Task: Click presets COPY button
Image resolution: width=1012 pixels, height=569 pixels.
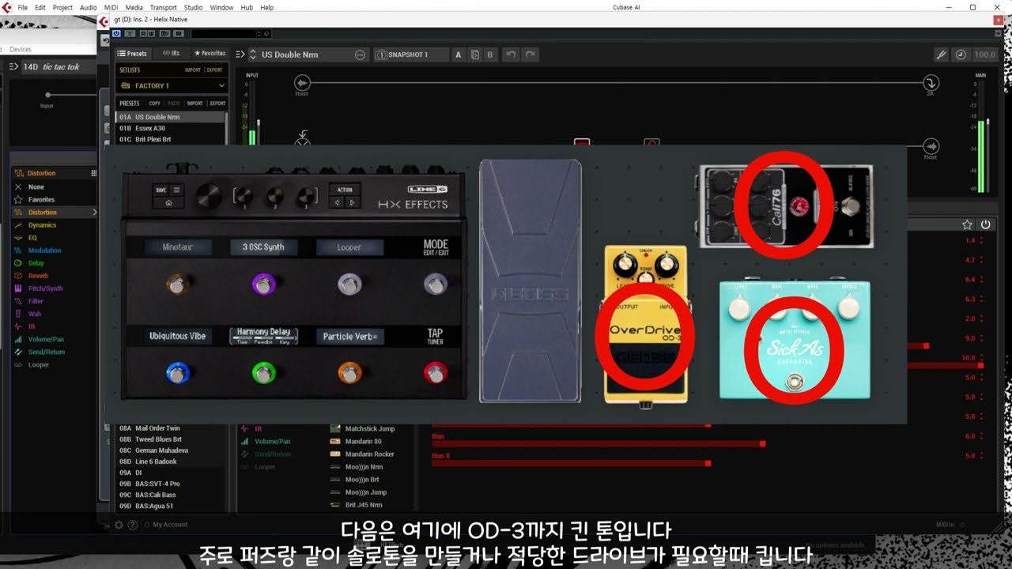Action: click(x=155, y=103)
